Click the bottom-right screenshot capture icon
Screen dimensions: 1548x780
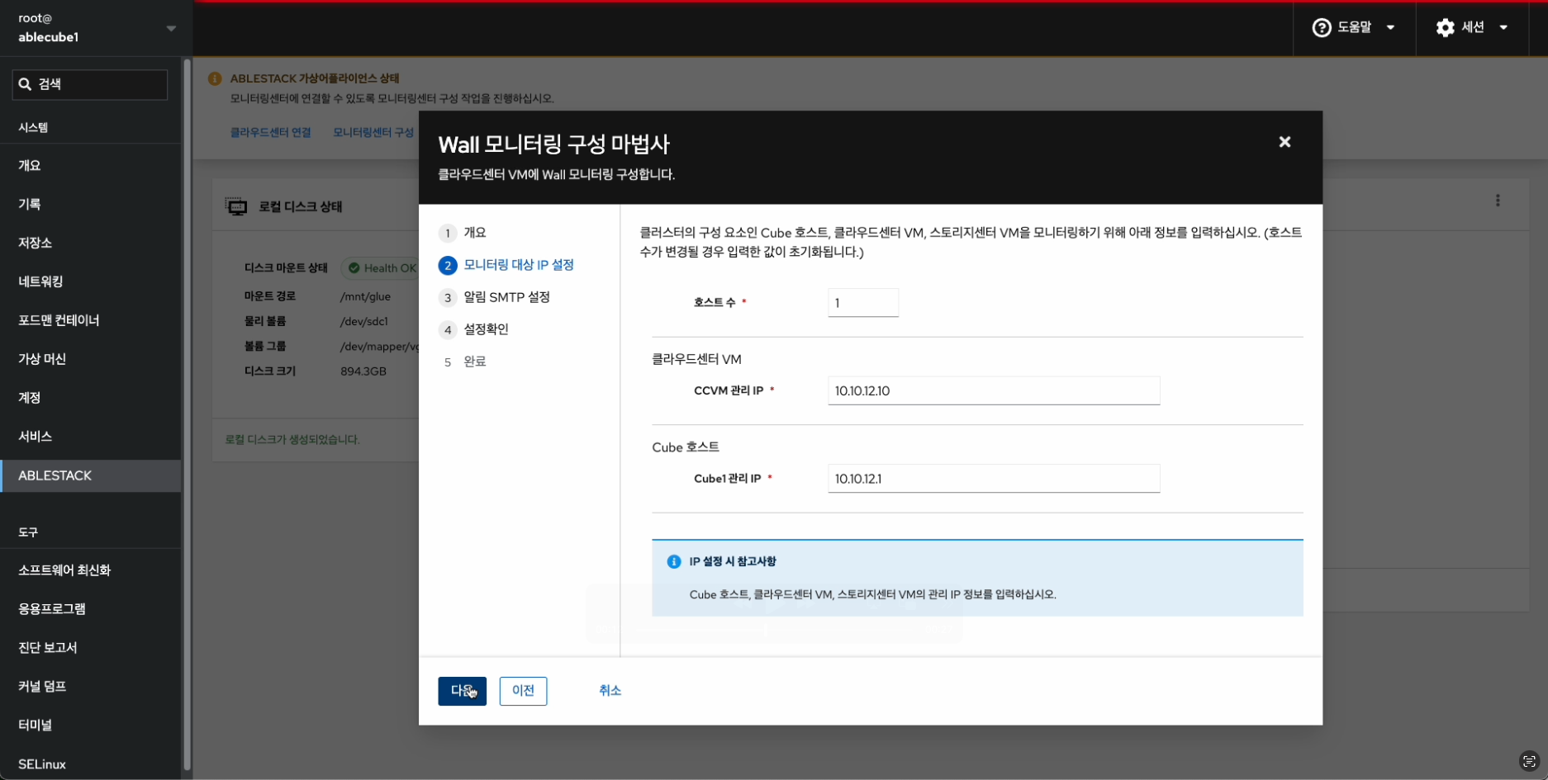1529,761
